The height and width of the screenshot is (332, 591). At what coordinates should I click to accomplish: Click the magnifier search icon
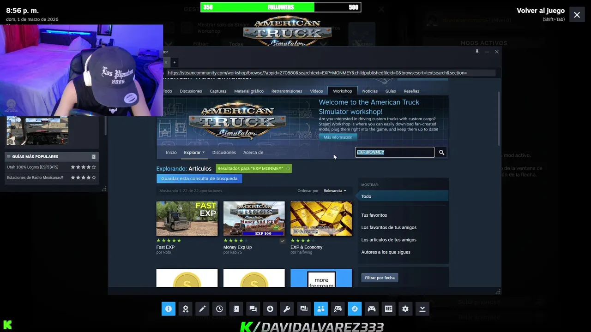pos(441,152)
